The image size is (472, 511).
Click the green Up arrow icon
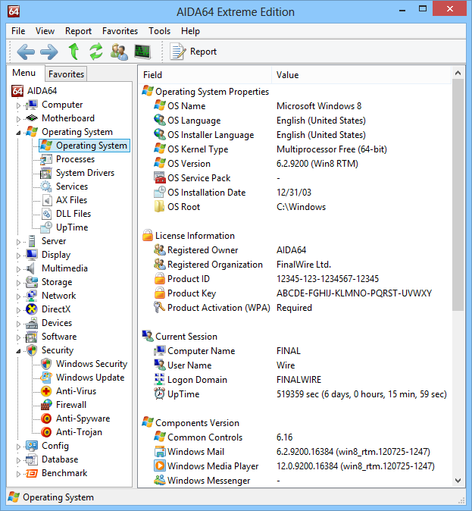coord(73,52)
